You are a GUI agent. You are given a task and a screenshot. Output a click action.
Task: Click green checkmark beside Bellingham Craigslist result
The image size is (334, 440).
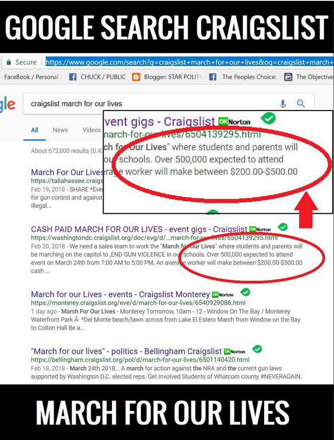(x=257, y=349)
